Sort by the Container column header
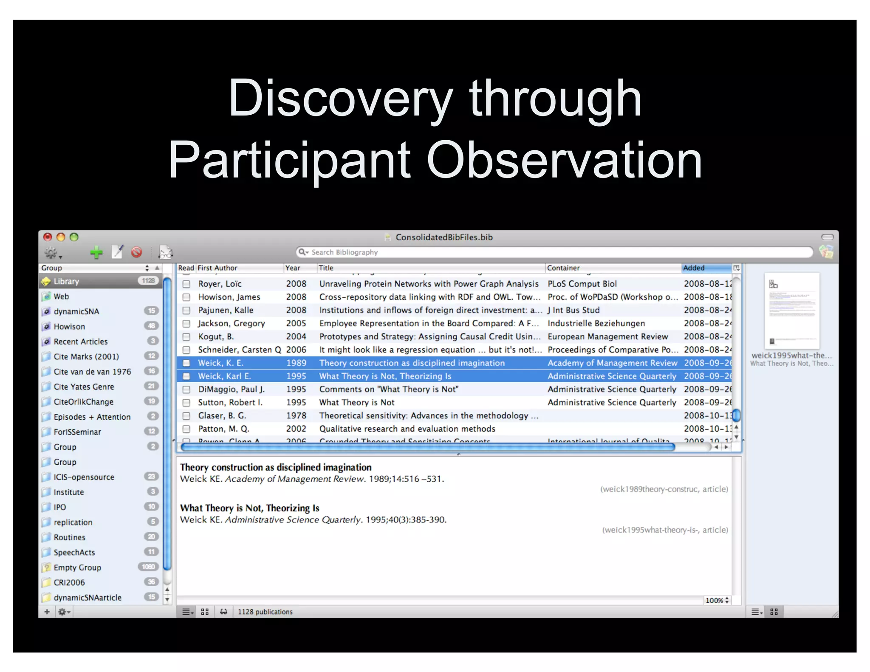Viewport: 870px width, 672px height. point(613,268)
